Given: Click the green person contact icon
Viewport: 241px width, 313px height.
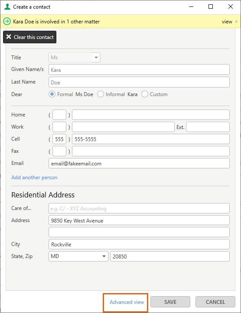Looking at the screenshot, I should [7, 7].
